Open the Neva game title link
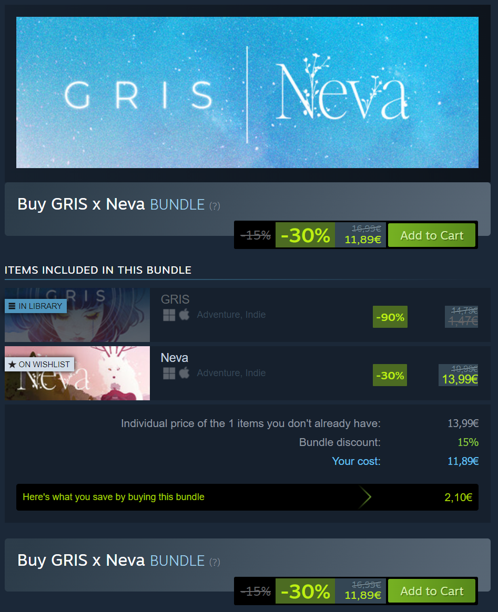 175,358
